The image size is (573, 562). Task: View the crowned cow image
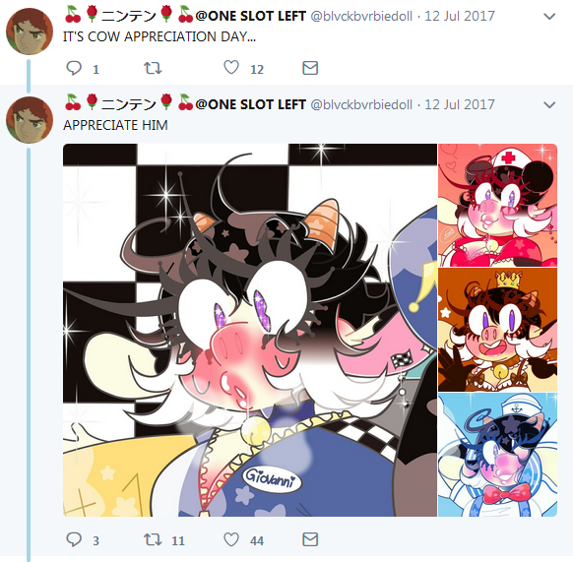coord(498,330)
